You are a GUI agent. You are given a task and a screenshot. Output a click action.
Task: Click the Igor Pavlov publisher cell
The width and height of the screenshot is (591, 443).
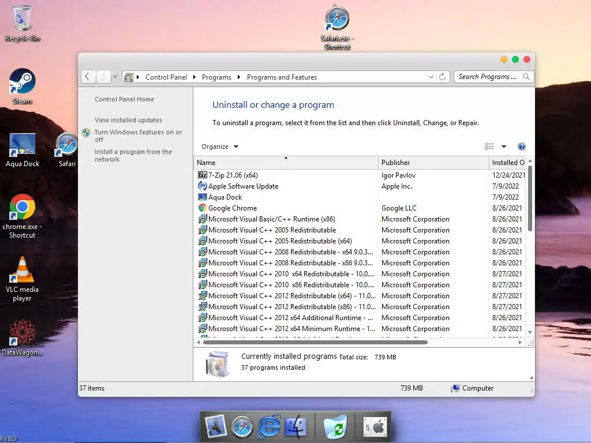[x=398, y=175]
